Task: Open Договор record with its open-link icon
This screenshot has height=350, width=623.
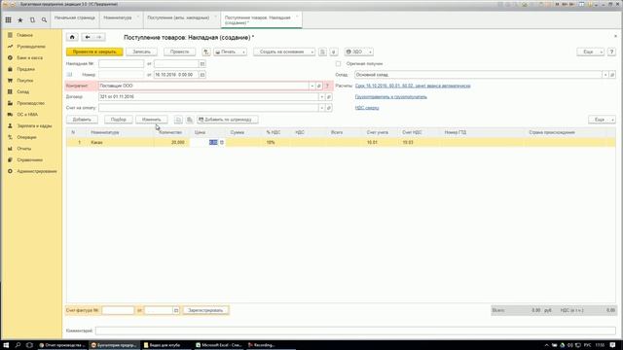Action: [329, 97]
